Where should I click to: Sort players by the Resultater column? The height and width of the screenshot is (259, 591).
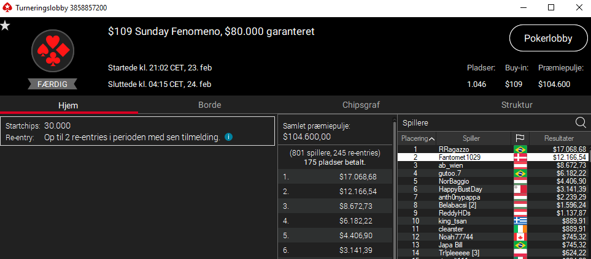coord(559,138)
